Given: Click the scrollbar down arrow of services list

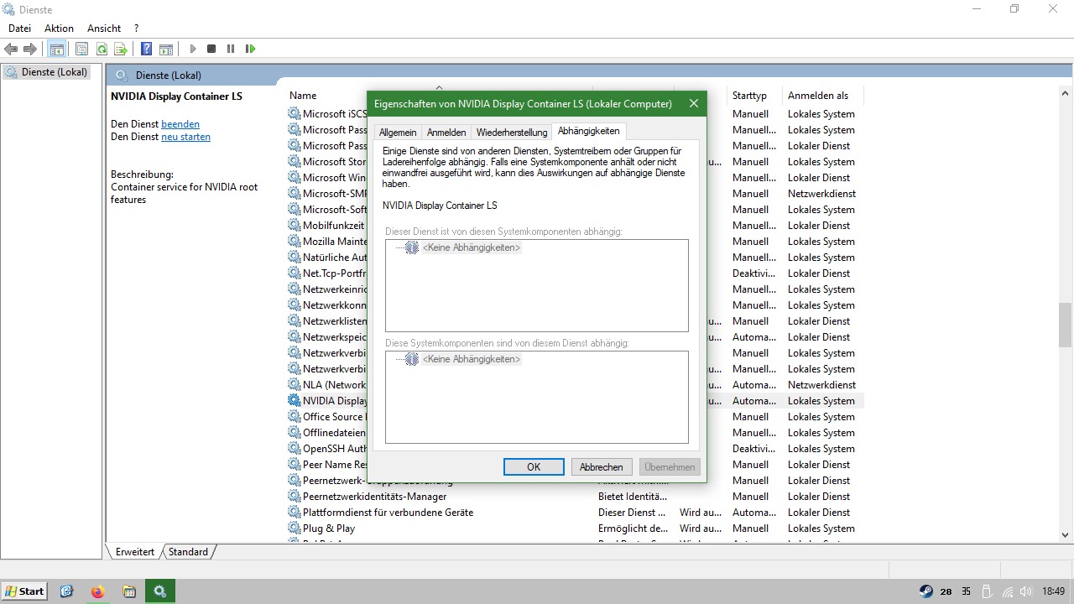Looking at the screenshot, I should [1066, 534].
